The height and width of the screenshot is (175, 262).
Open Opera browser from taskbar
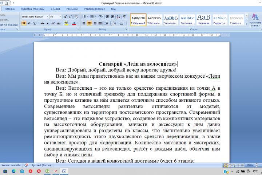tap(39, 171)
